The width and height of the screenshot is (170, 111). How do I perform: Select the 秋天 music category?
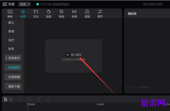[x=11, y=49]
